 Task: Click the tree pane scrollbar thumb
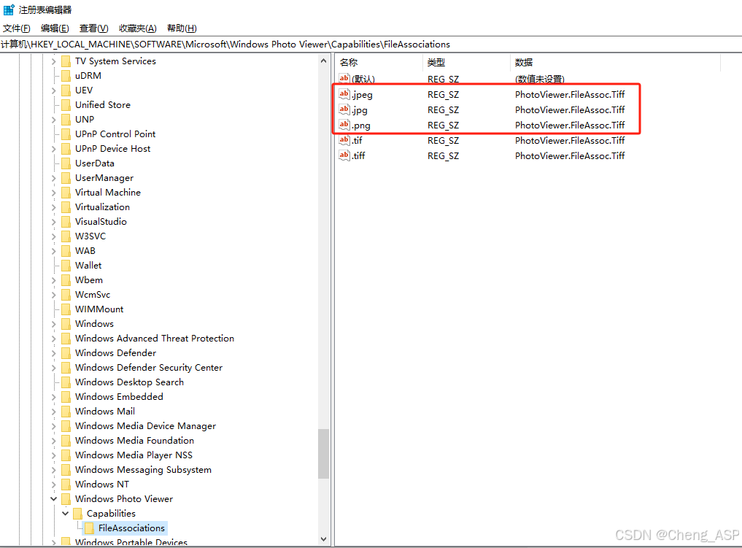324,454
